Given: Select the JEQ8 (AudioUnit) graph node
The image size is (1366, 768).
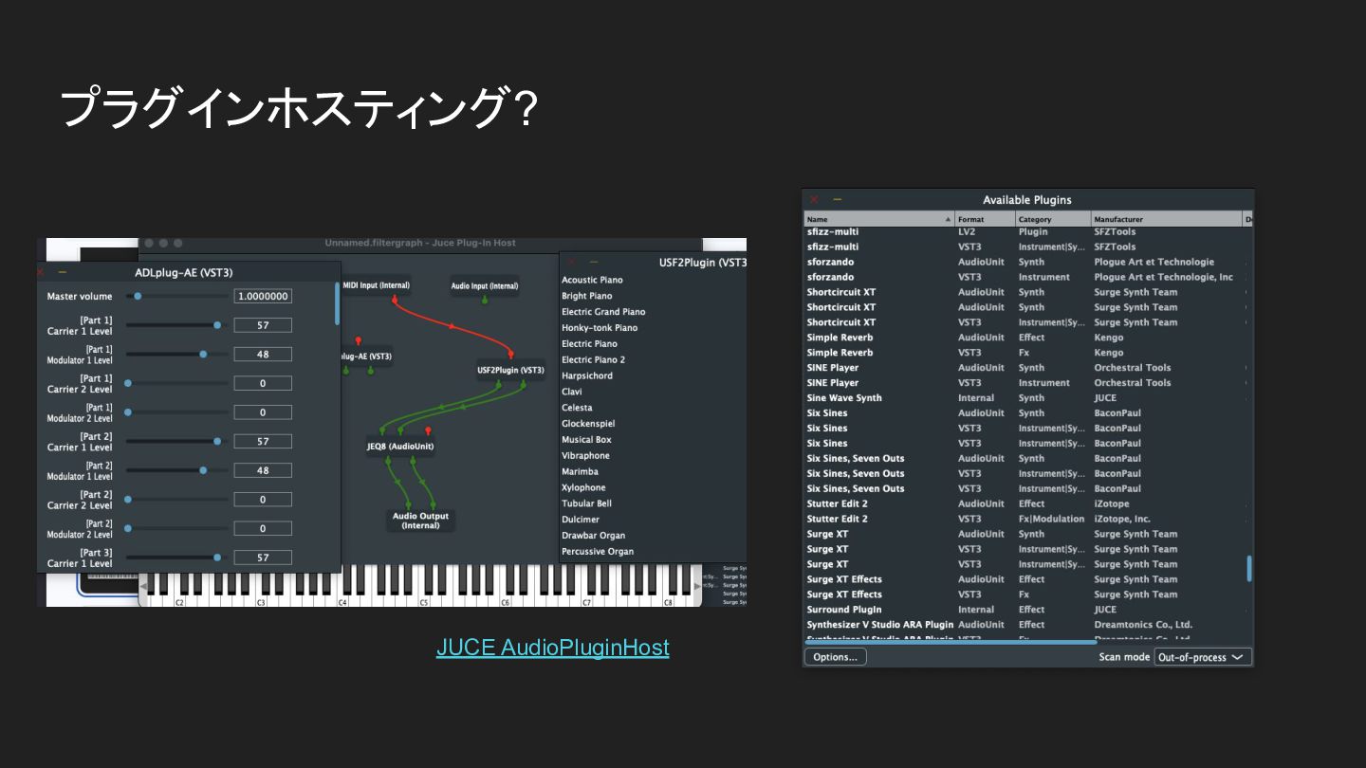Looking at the screenshot, I should tap(400, 446).
